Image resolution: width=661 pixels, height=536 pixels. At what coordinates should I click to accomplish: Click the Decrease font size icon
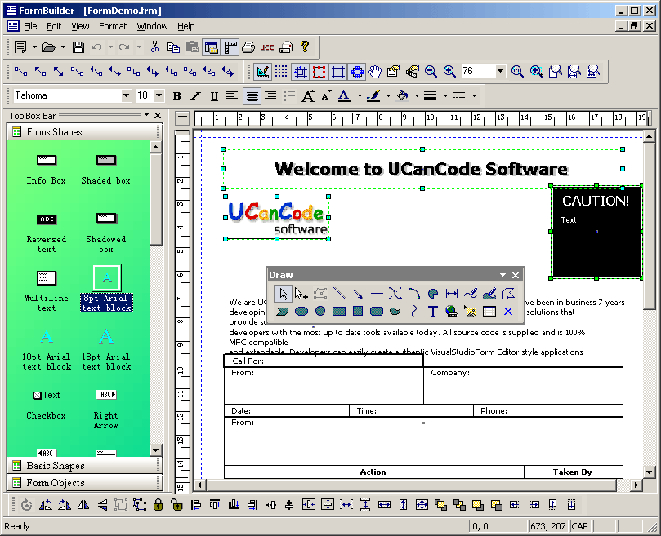(x=326, y=96)
